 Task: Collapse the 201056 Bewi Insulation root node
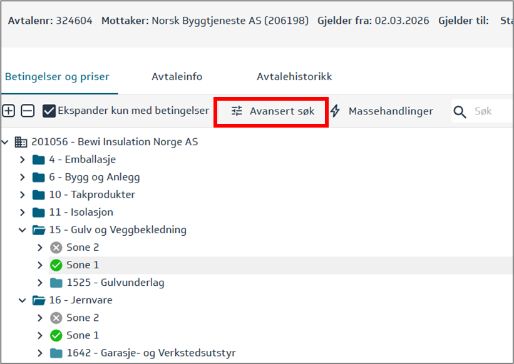click(6, 142)
